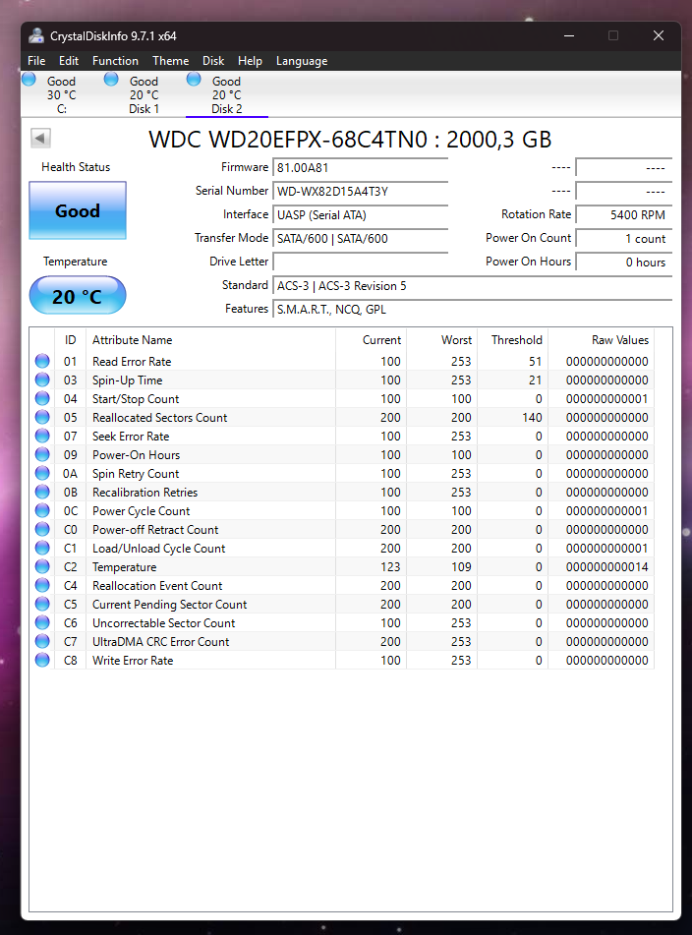Viewport: 692px width, 935px height.
Task: Click the Temperature current value 123
Action: (390, 566)
